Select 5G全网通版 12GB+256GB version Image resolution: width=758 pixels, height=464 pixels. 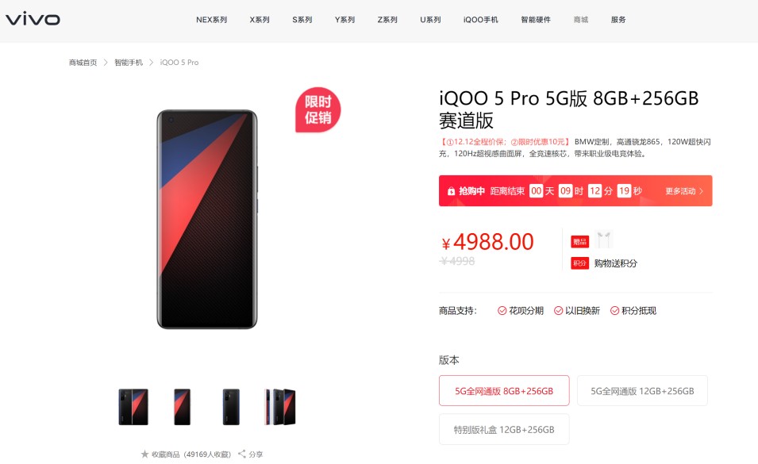tap(642, 390)
